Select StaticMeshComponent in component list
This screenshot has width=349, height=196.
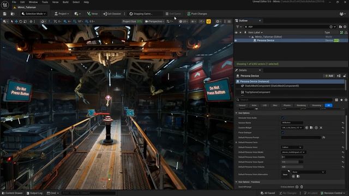click(x=272, y=86)
